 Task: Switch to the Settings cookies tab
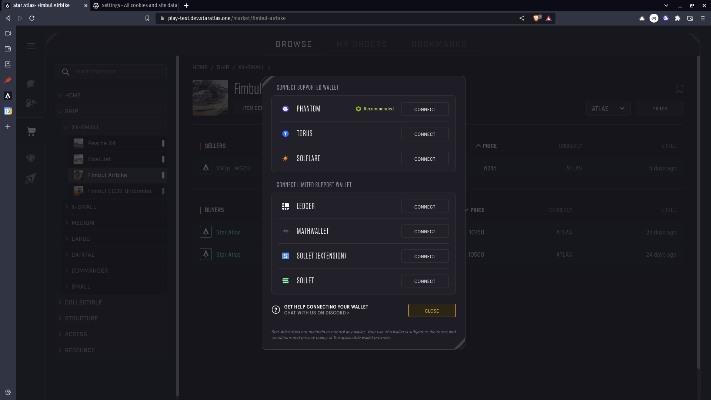136,6
